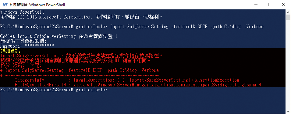
Task: Click the scrollbar up arrow
Action: click(x=288, y=12)
